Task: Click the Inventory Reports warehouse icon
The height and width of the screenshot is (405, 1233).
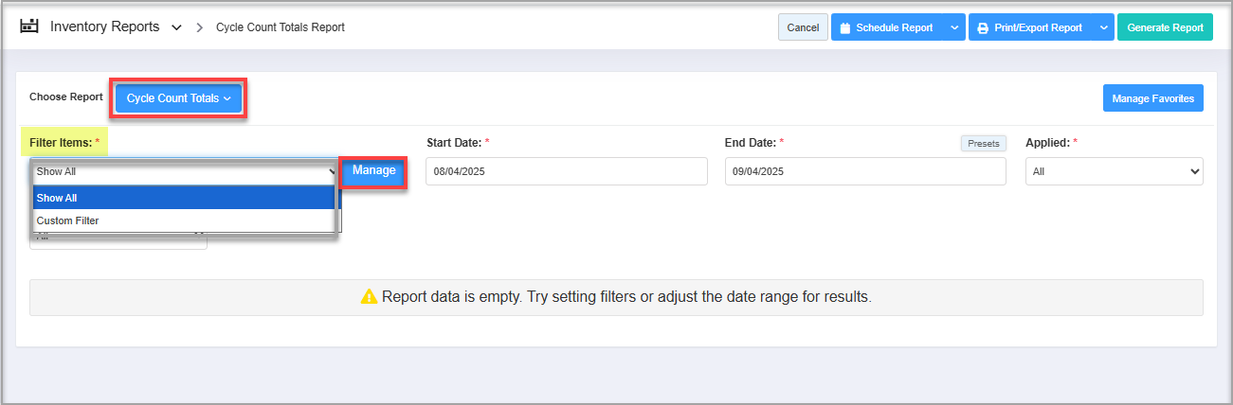Action: 29,26
